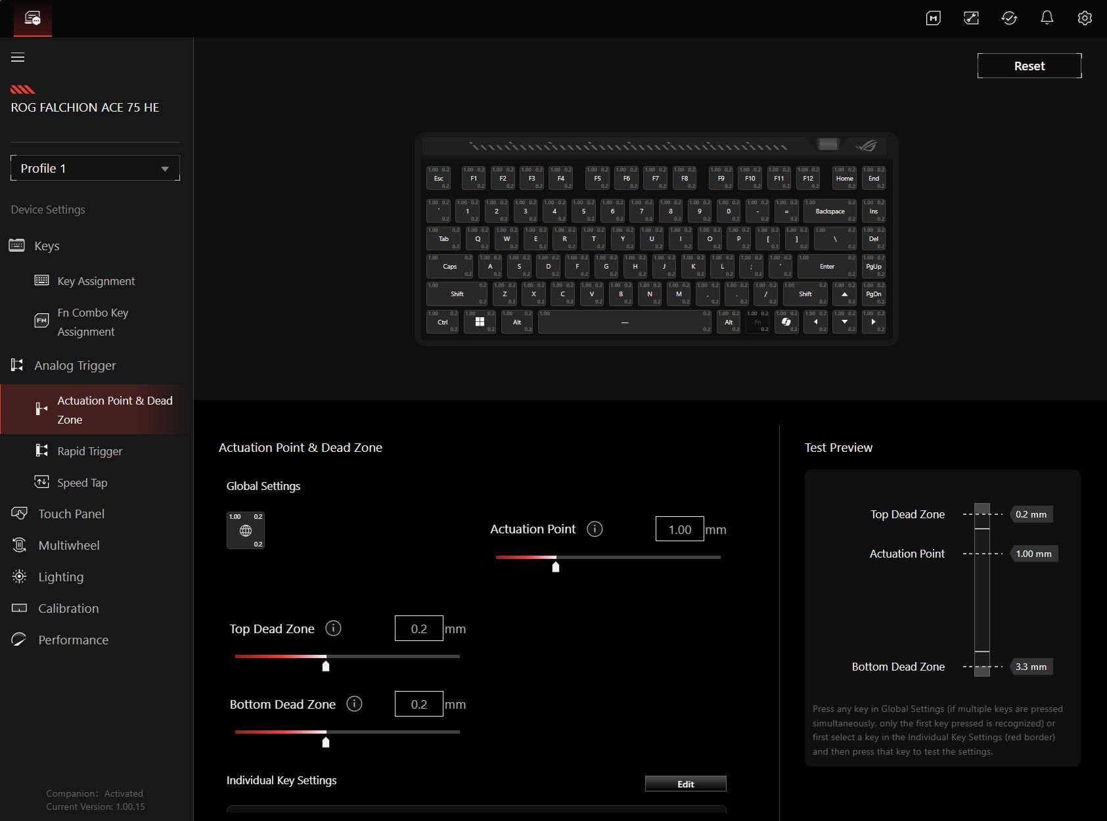
Task: Click the Esc key on keyboard preview
Action: (x=438, y=178)
